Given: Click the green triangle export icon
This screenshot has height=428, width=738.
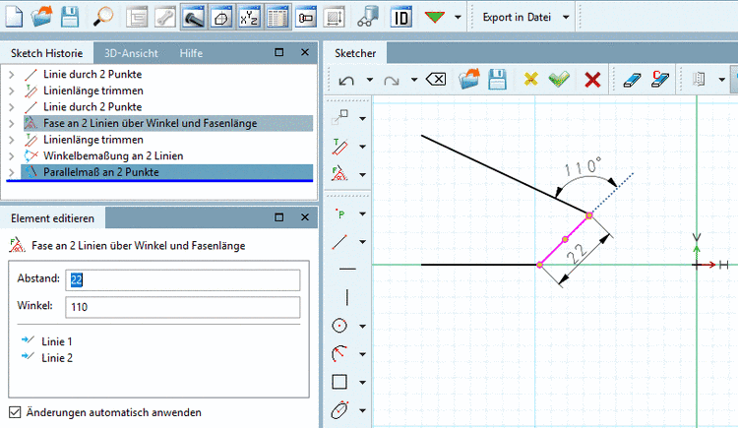Looking at the screenshot, I should coord(434,17).
